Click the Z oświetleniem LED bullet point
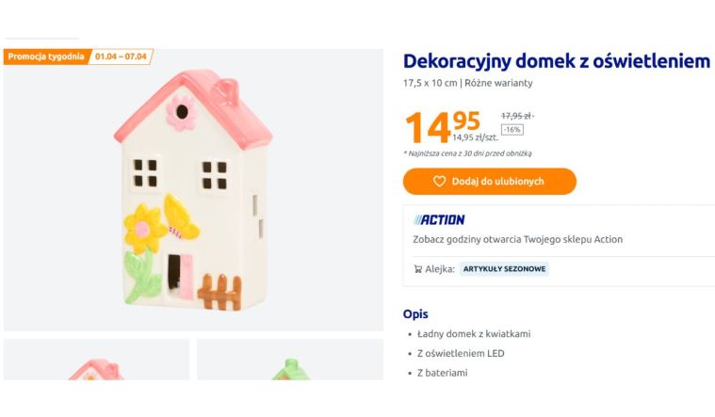 pos(461,353)
